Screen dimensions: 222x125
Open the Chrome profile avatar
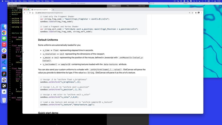tap(198, 13)
